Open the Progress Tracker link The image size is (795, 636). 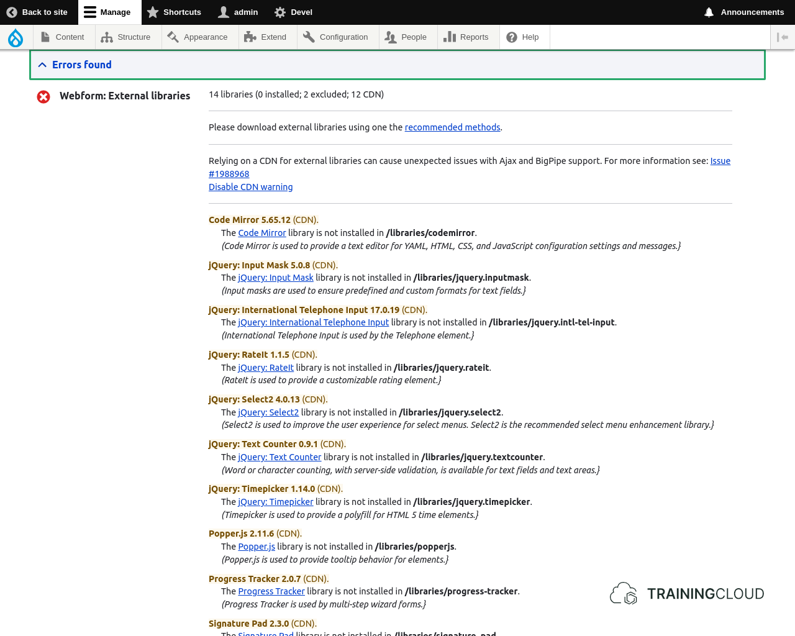271,591
